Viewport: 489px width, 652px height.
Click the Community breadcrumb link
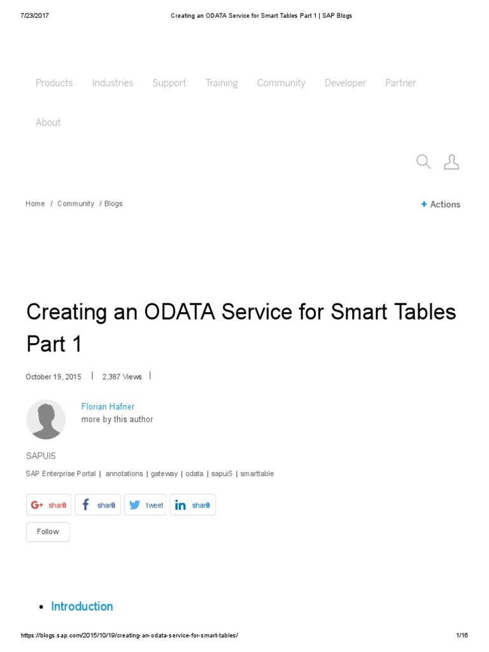point(76,203)
